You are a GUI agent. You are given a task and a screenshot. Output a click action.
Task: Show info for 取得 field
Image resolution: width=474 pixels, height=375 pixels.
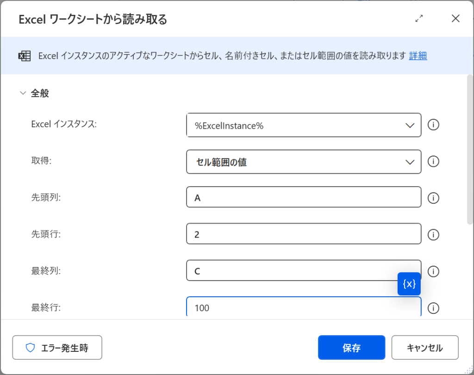[433, 162]
